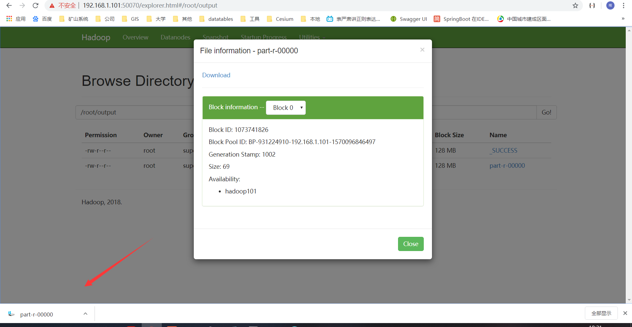Image resolution: width=632 pixels, height=327 pixels.
Task: Toggle the bookmark star in address bar
Action: point(575,6)
